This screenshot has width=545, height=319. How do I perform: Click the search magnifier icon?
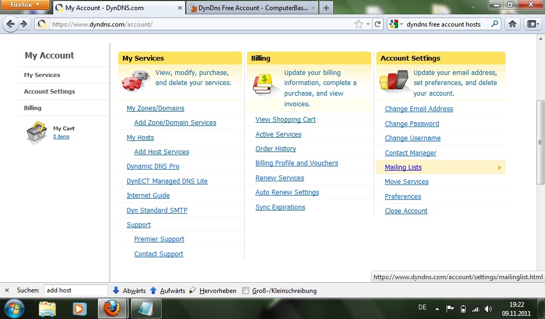coord(494,24)
